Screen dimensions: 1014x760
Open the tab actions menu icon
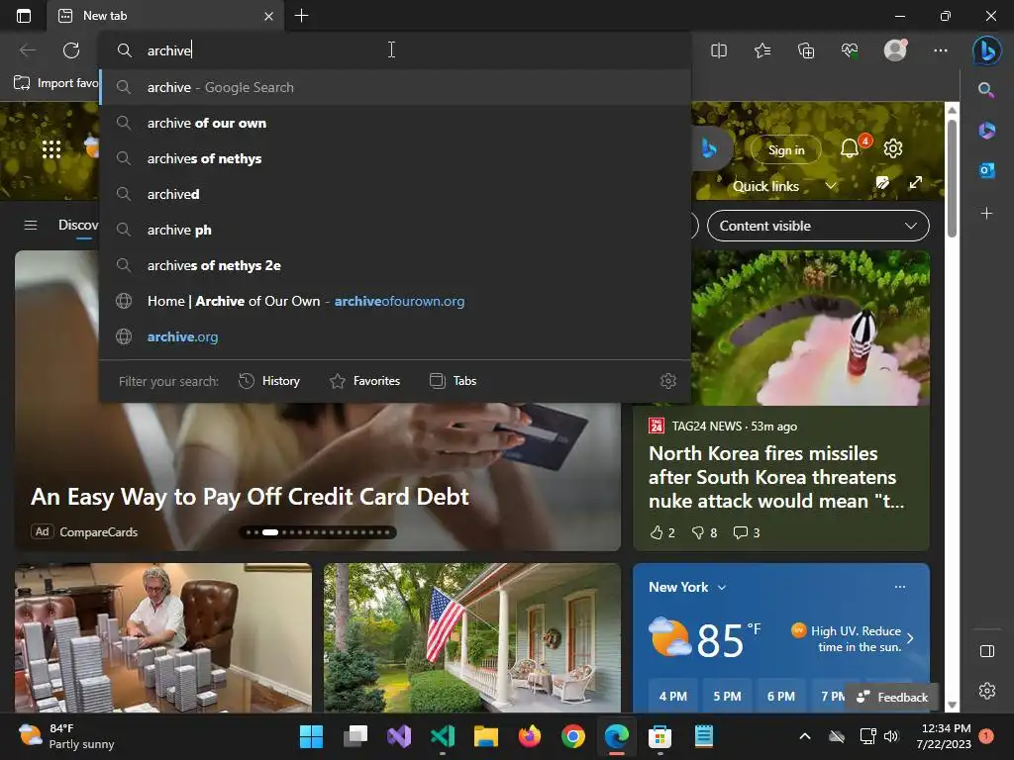pyautogui.click(x=24, y=16)
